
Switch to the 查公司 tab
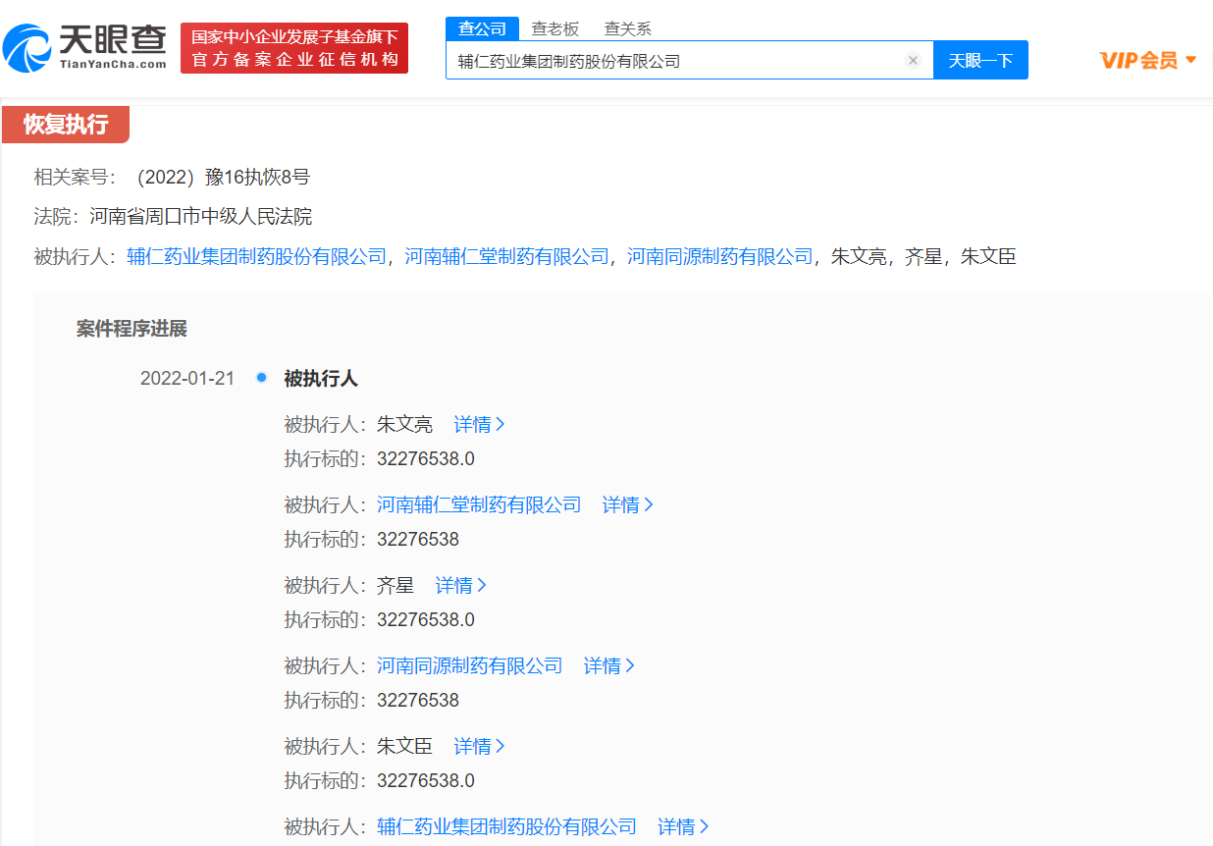click(x=482, y=28)
